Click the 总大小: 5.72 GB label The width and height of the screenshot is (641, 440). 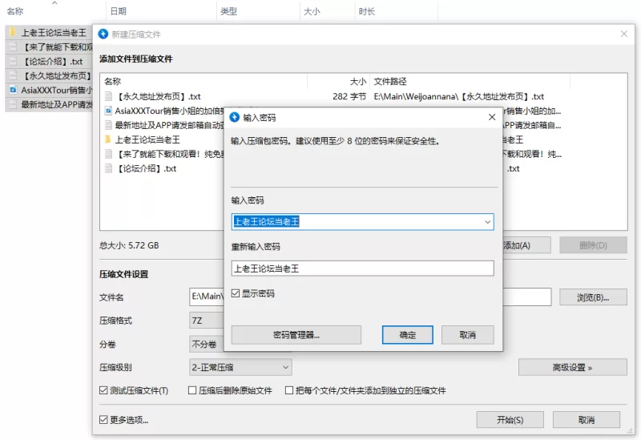coord(129,245)
